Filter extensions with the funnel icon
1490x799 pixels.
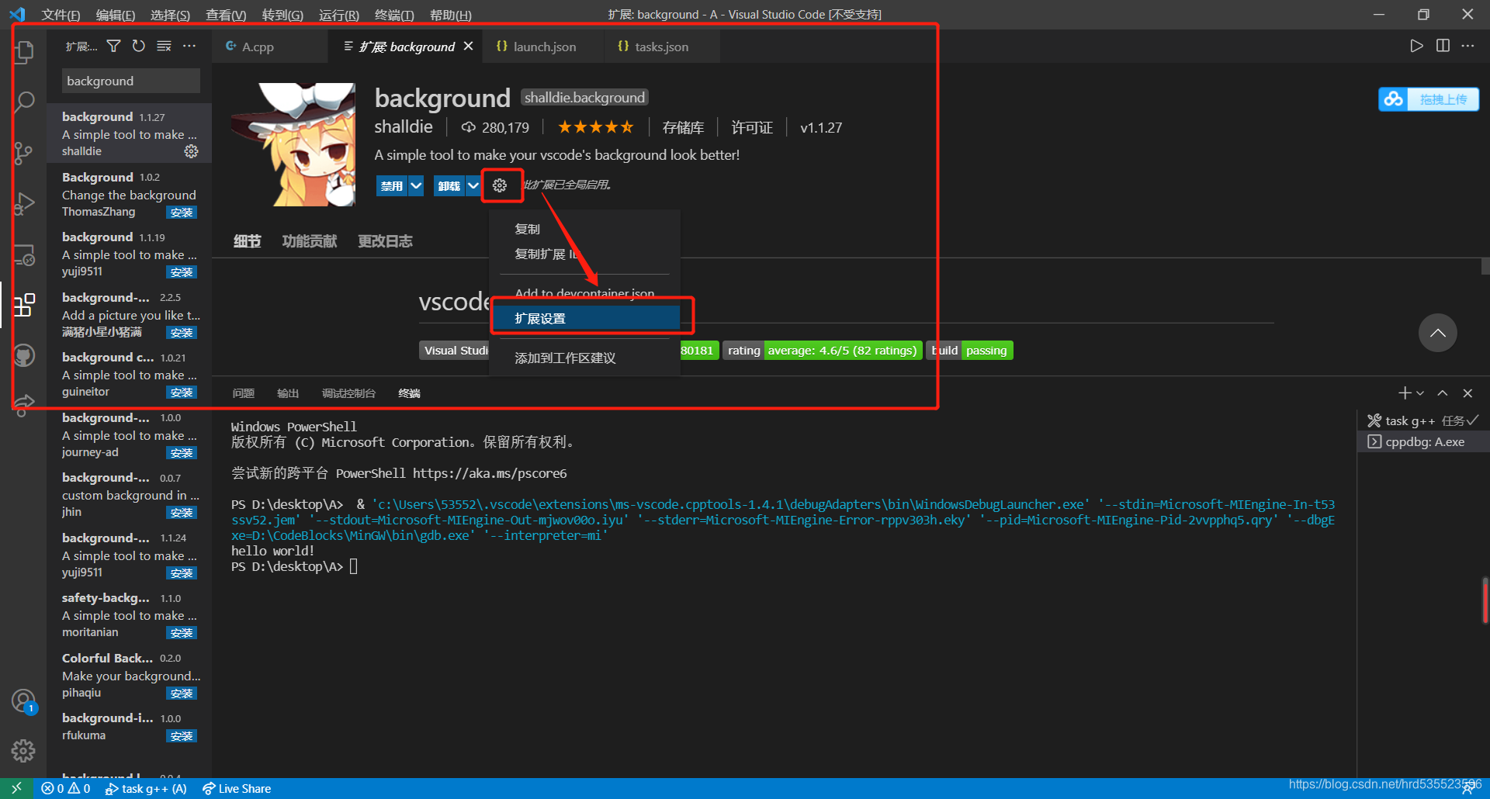[113, 47]
